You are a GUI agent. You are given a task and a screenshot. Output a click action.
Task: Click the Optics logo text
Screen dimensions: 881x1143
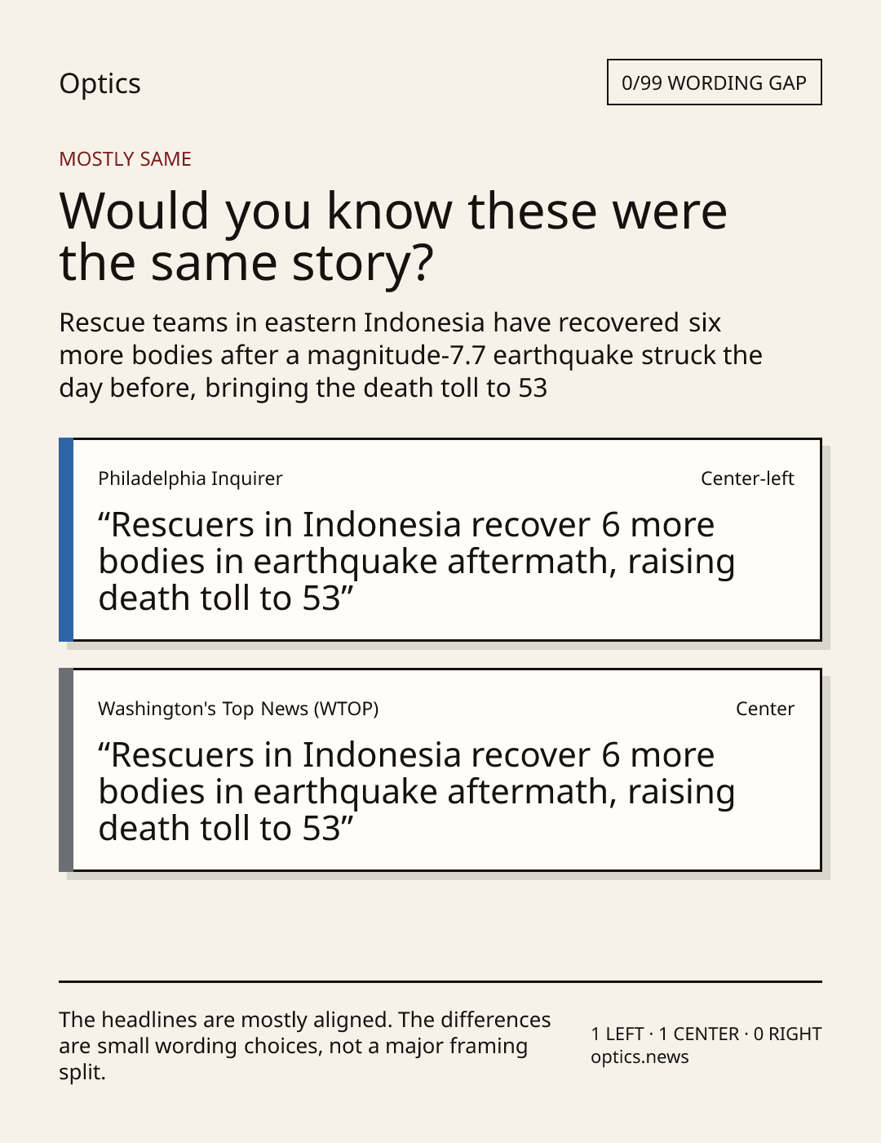(x=100, y=84)
